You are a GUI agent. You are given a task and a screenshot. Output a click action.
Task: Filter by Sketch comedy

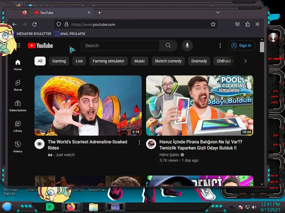(168, 61)
